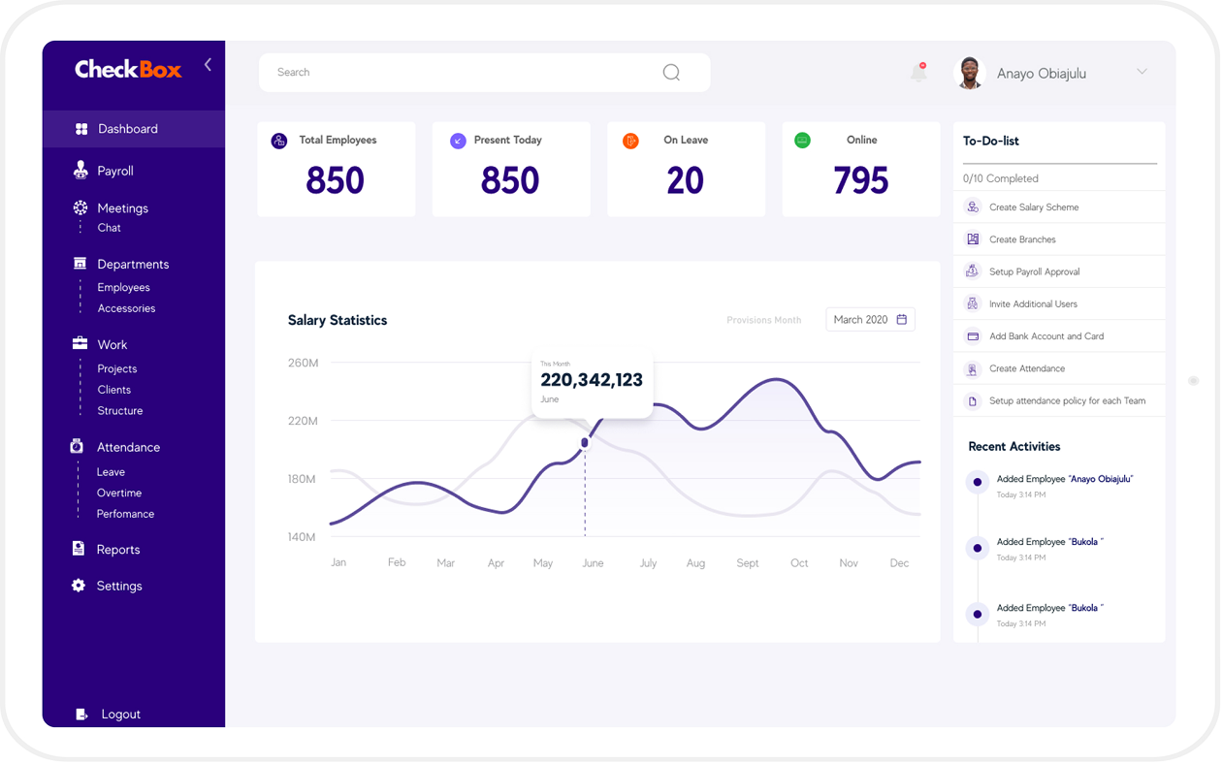This screenshot has height=764, width=1223.
Task: Open the March 2020 date picker
Action: click(x=870, y=320)
